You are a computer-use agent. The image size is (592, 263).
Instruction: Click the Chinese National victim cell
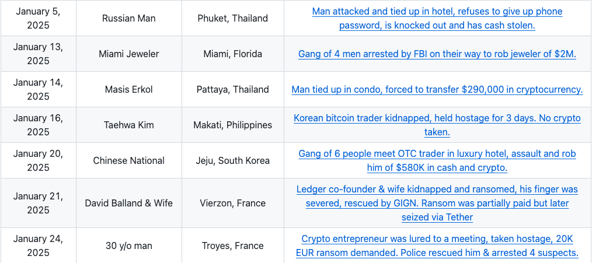[129, 161]
